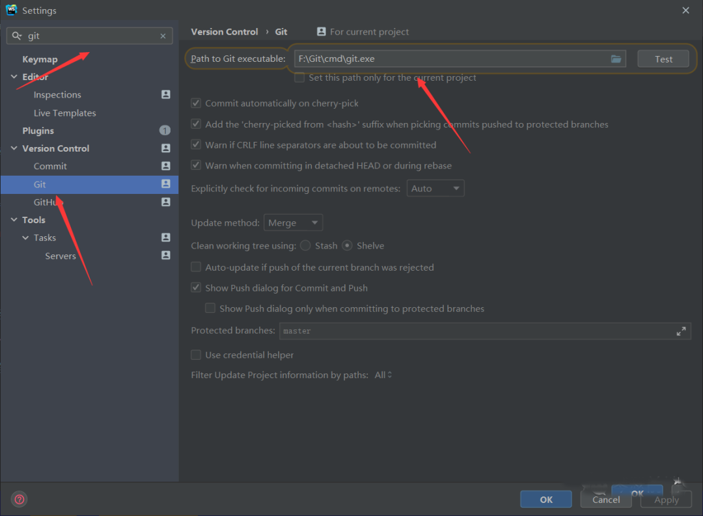Screen dimensions: 703x516
Task: Open Filter Update Project paths All selector
Action: tap(383, 375)
